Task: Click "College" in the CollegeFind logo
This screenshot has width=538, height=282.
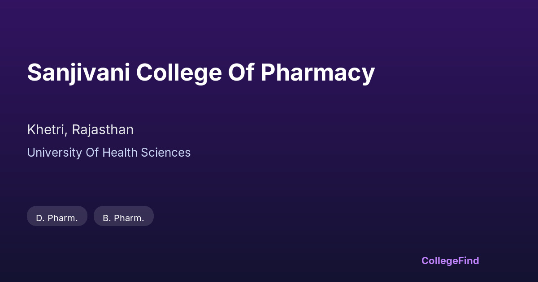Action: coord(440,261)
